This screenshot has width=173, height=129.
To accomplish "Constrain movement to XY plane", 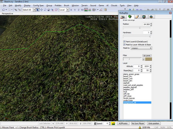I will click(x=82, y=10).
